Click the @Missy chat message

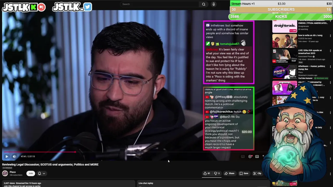pos(228,102)
